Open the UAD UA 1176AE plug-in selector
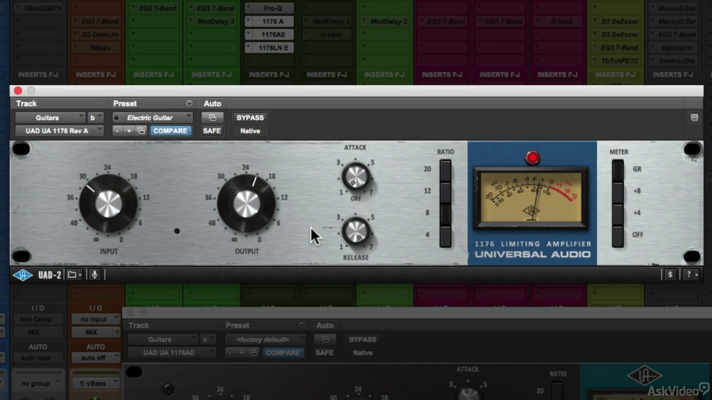The image size is (712, 400). (172, 353)
